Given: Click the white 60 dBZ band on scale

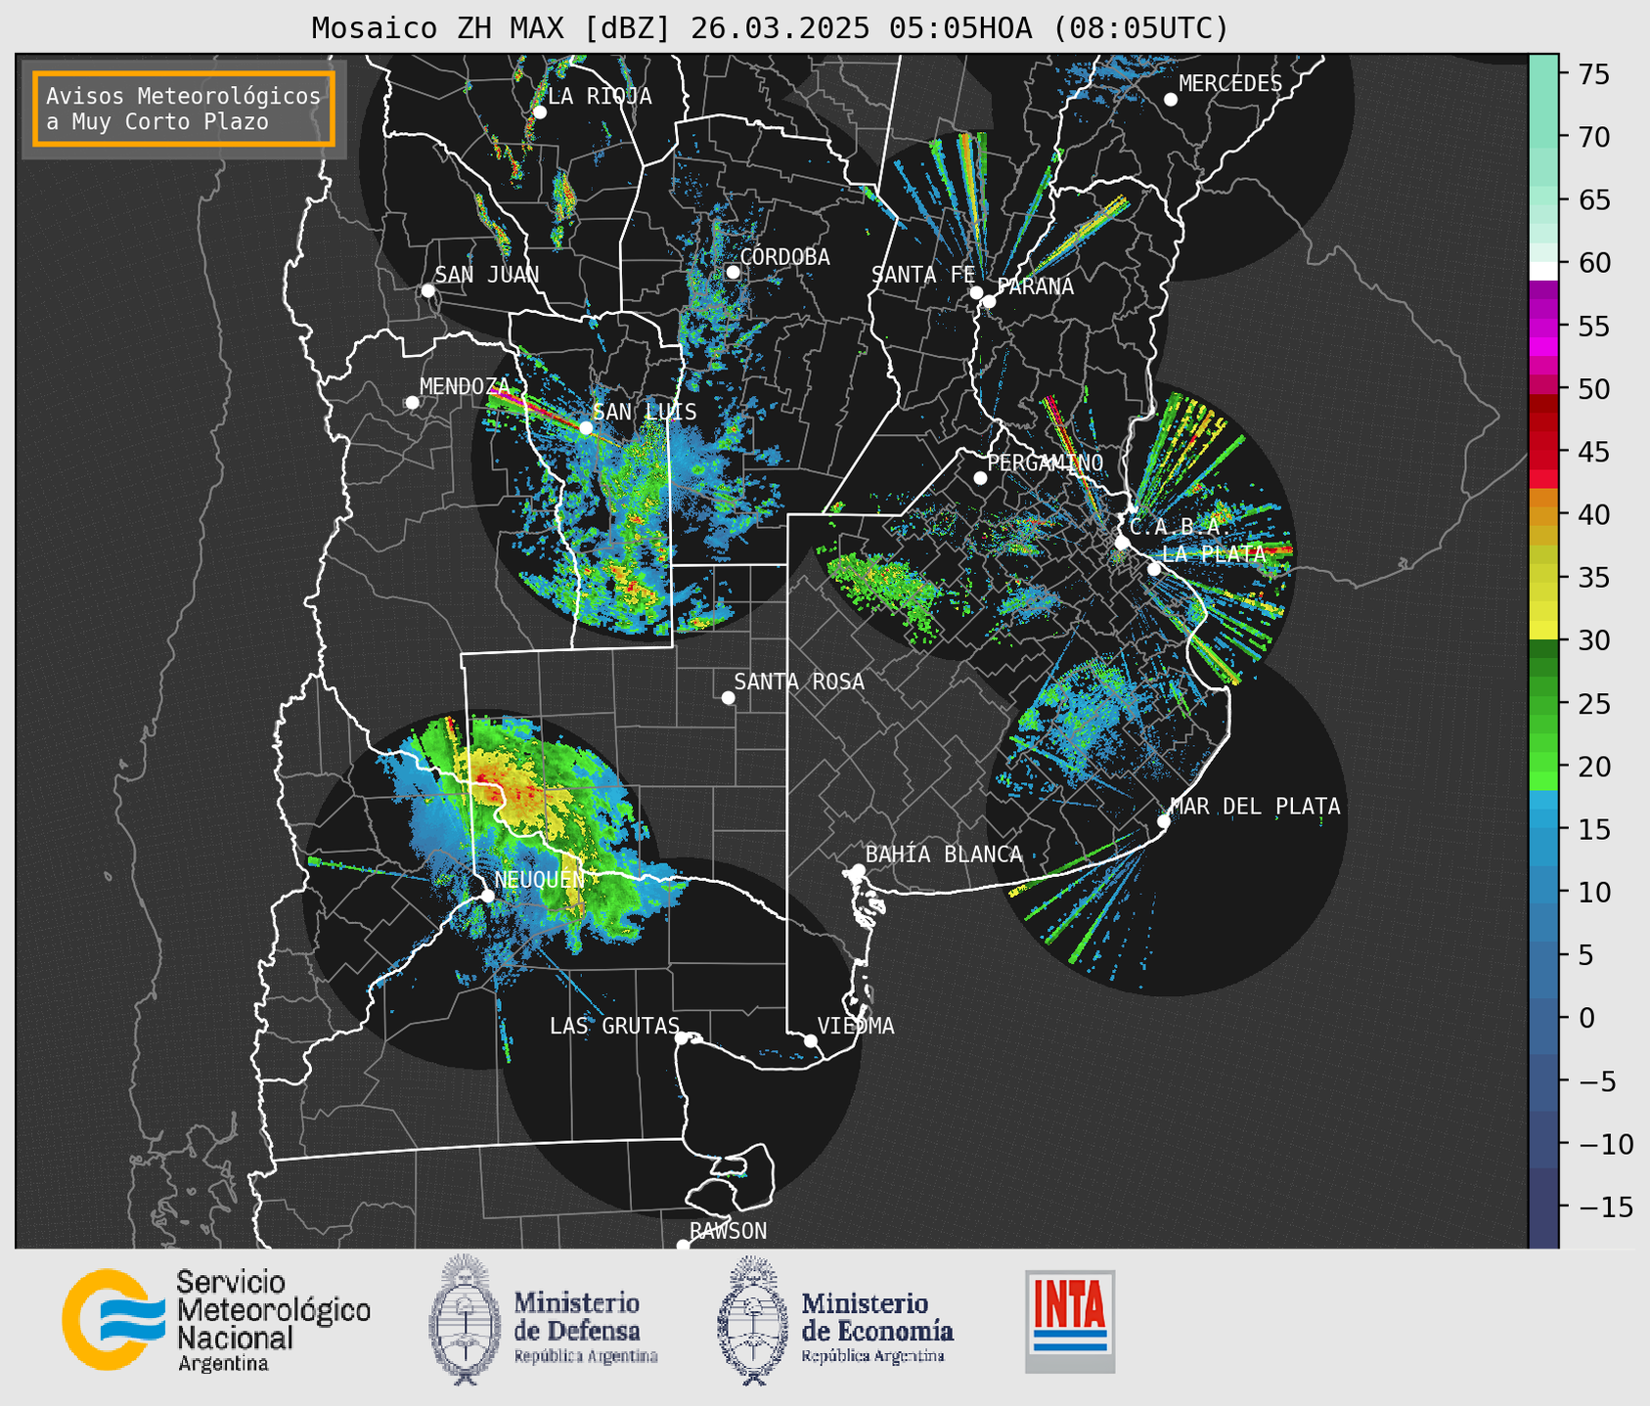Looking at the screenshot, I should [x=1542, y=271].
